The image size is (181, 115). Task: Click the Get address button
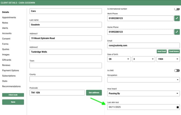point(94,93)
